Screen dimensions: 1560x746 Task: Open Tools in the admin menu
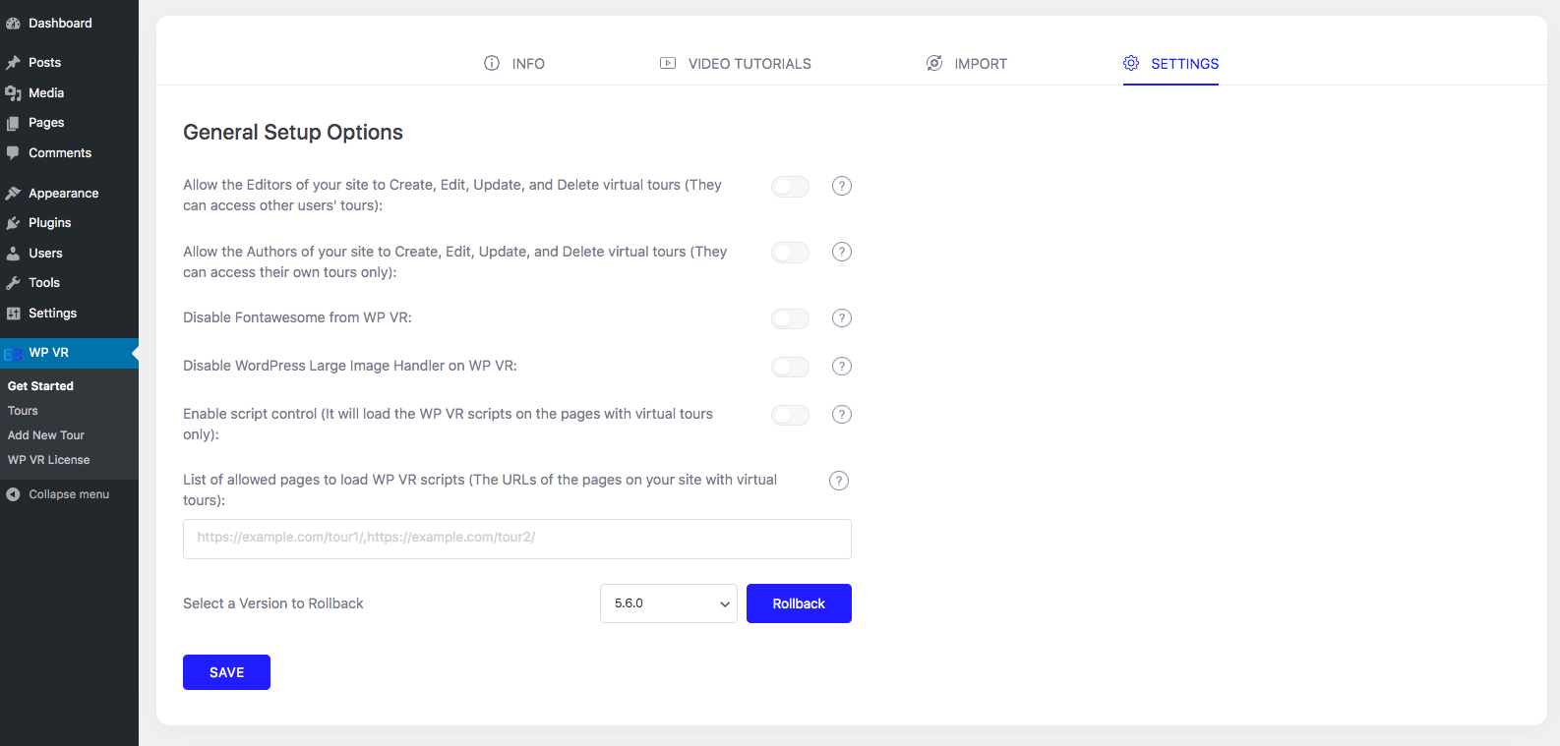[69, 283]
